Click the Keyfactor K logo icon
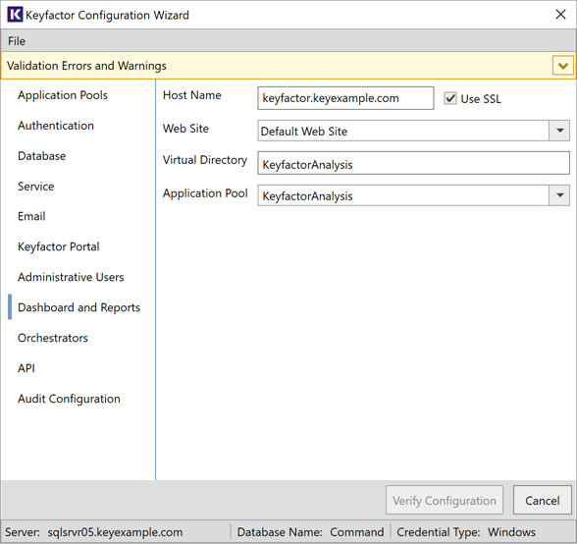Viewport: 577px width, 544px height. (x=15, y=15)
